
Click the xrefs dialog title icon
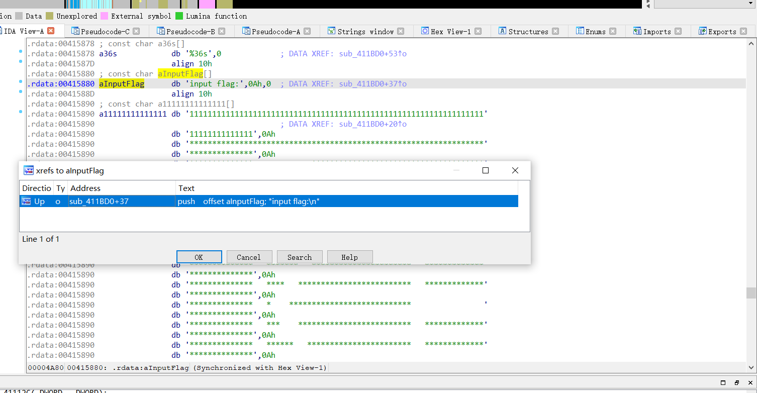pyautogui.click(x=29, y=170)
